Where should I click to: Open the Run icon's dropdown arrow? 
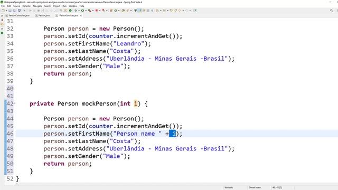tap(86, 11)
